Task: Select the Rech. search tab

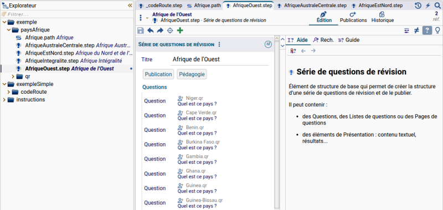Action: click(x=323, y=40)
